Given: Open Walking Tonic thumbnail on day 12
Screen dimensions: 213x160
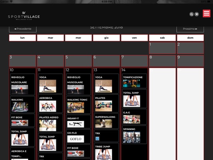Looking at the screenshot, I should (76, 107).
